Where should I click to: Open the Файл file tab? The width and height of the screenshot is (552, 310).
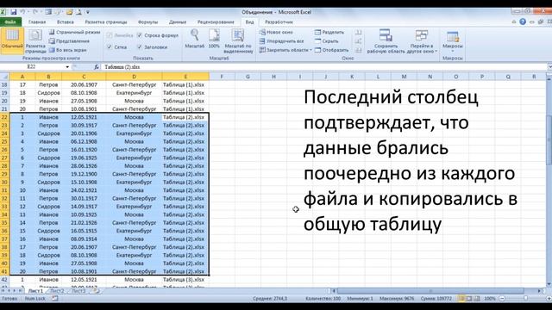[10, 22]
